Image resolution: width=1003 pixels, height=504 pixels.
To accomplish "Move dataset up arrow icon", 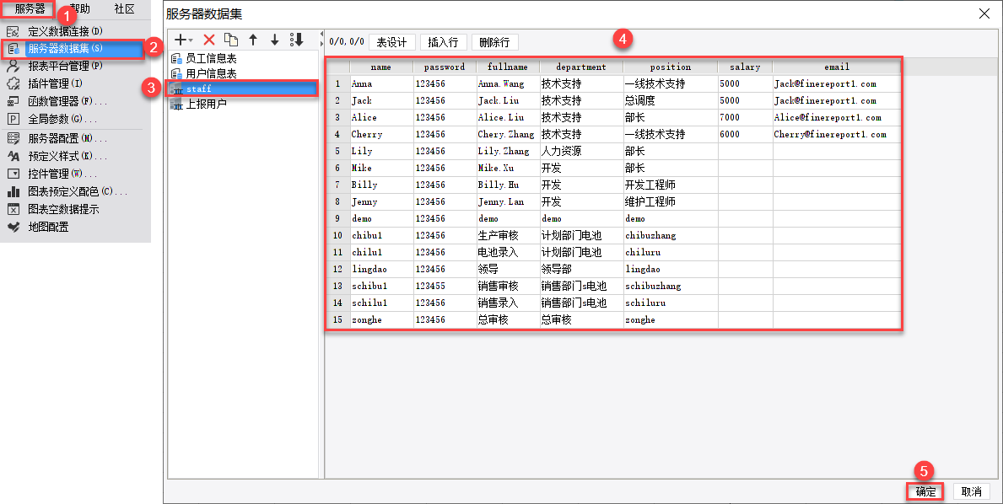I will (253, 40).
